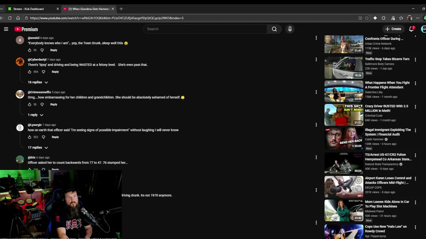426x239 pixels.
Task: Open @Lysurgic channel link
Action: pyautogui.click(x=35, y=125)
